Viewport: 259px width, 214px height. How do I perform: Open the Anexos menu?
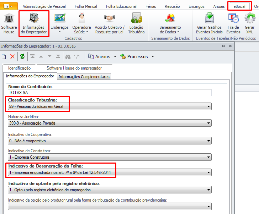102,56
